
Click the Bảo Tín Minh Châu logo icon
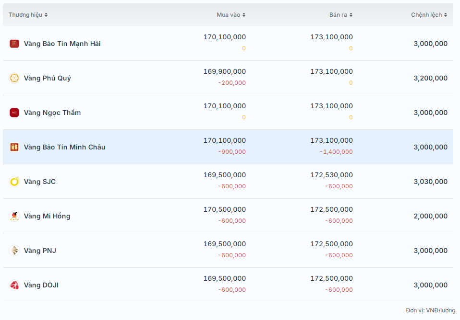pos(14,147)
